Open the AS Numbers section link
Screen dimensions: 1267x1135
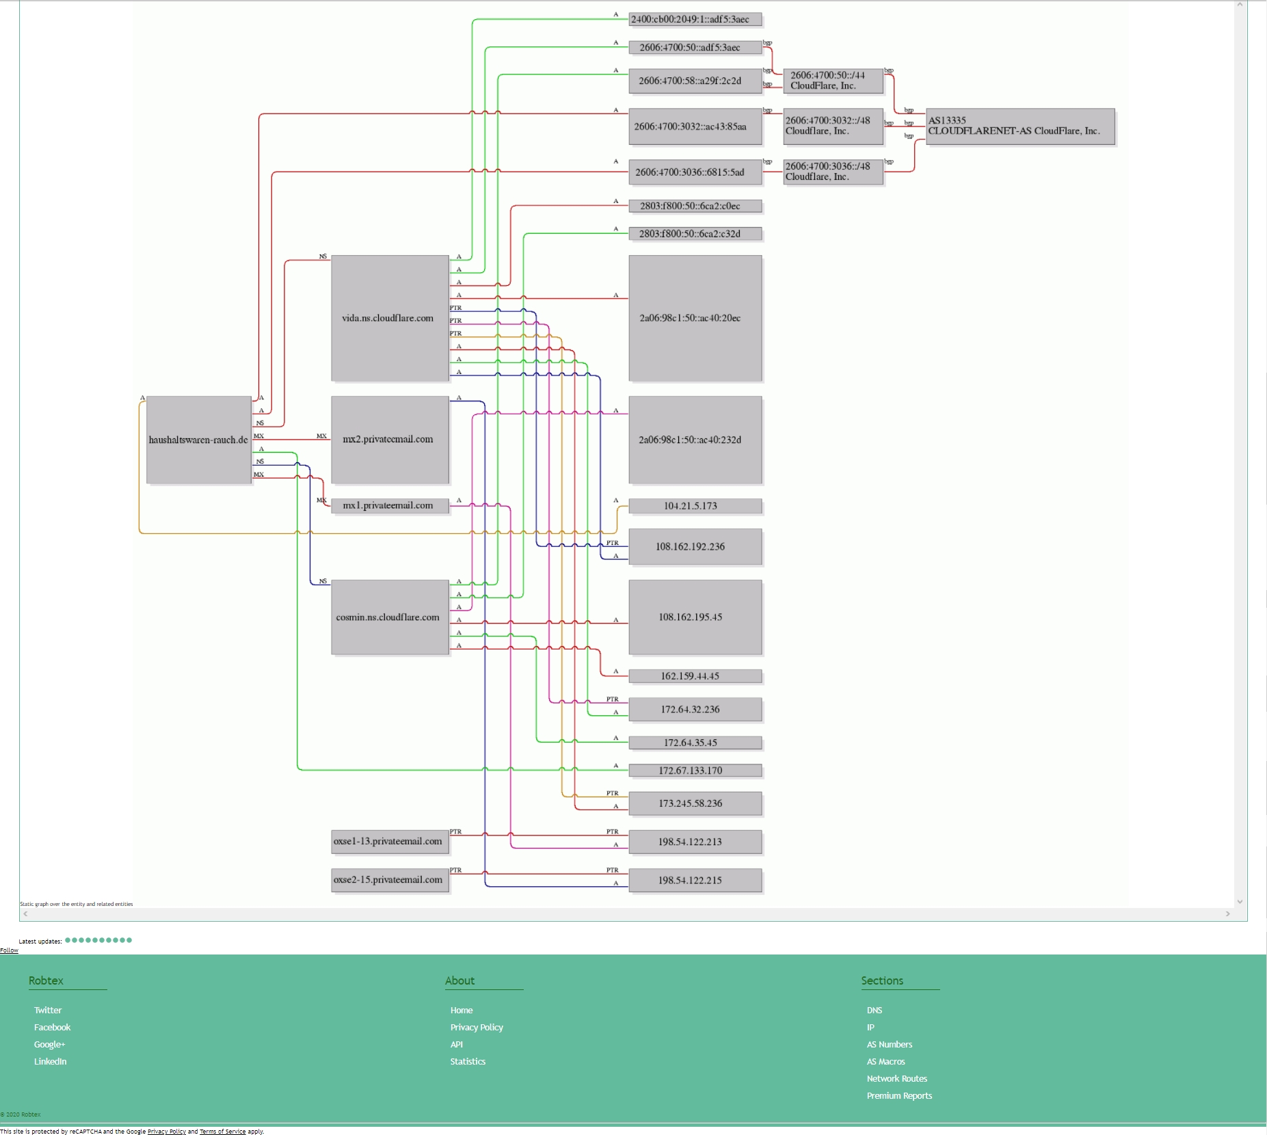(890, 1044)
